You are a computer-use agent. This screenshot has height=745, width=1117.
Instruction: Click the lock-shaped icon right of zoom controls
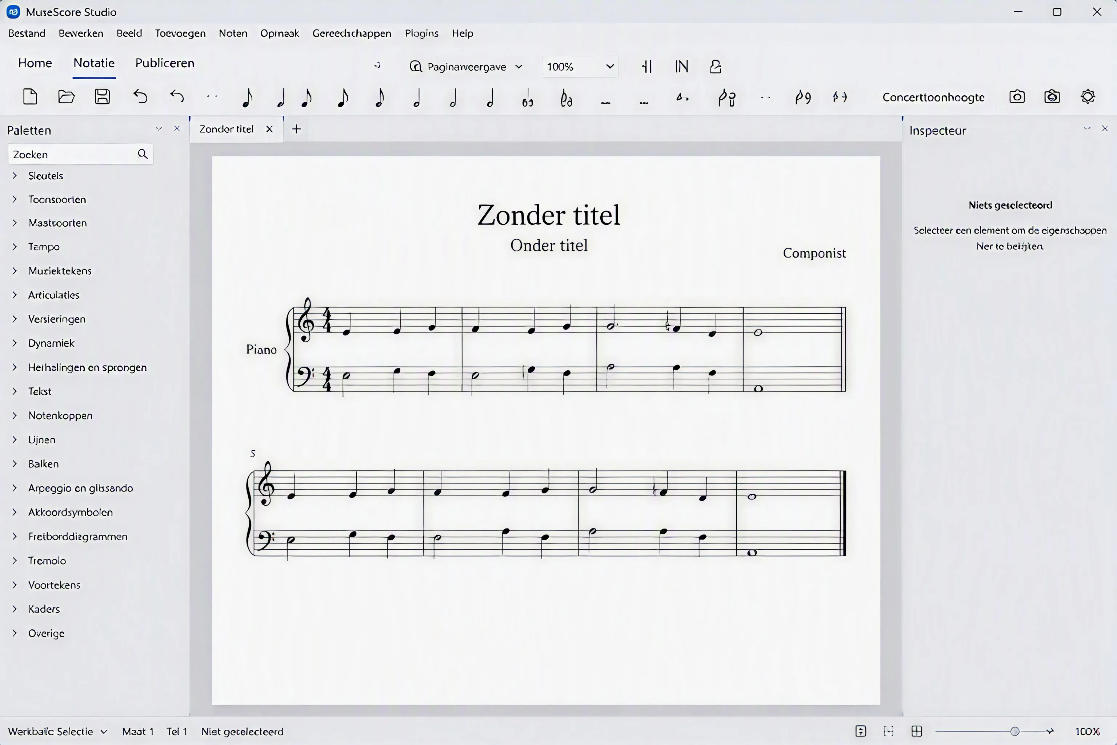coord(716,67)
